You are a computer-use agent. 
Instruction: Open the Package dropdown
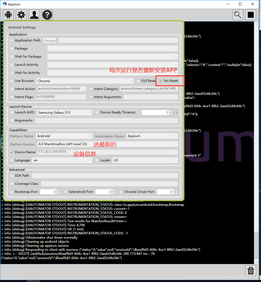[x=113, y=48]
